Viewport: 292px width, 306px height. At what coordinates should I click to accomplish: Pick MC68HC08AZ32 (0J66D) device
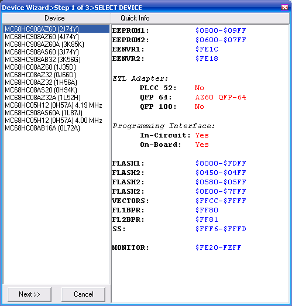pos(56,75)
